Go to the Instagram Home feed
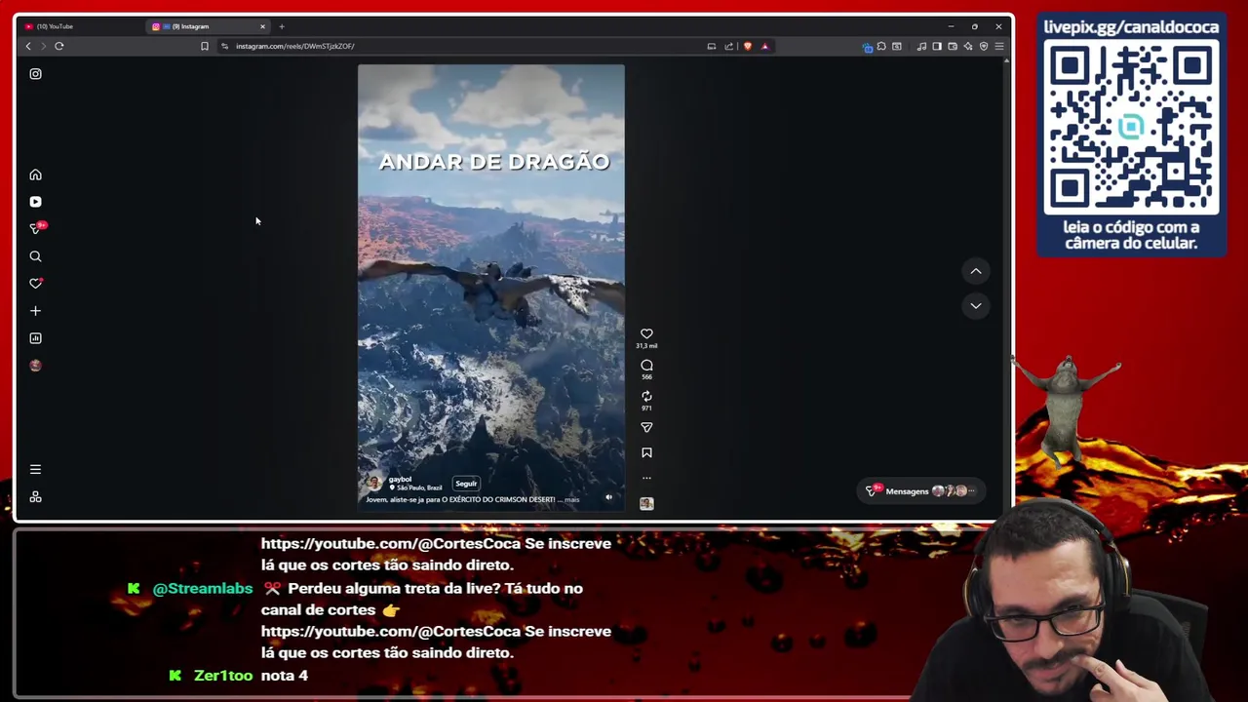Image resolution: width=1248 pixels, height=702 pixels. tap(35, 175)
